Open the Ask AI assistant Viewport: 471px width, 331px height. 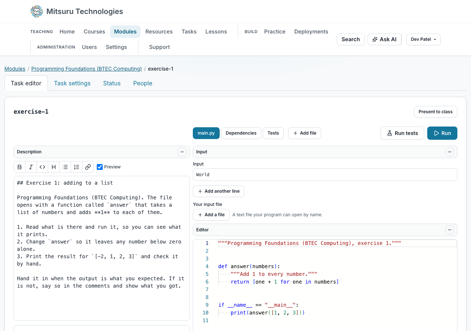[385, 39]
